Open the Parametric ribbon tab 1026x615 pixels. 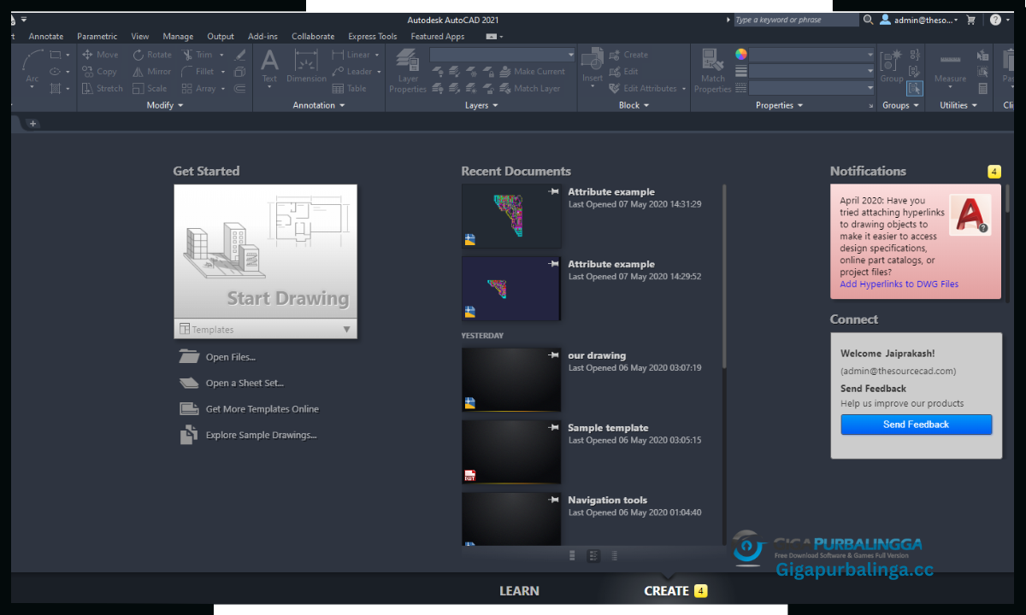click(97, 37)
